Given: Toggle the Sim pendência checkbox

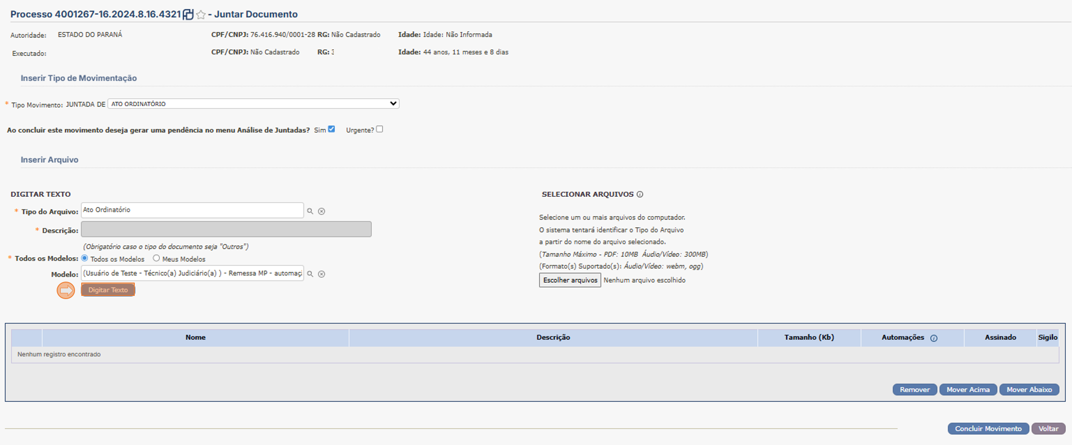Looking at the screenshot, I should pyautogui.click(x=331, y=129).
